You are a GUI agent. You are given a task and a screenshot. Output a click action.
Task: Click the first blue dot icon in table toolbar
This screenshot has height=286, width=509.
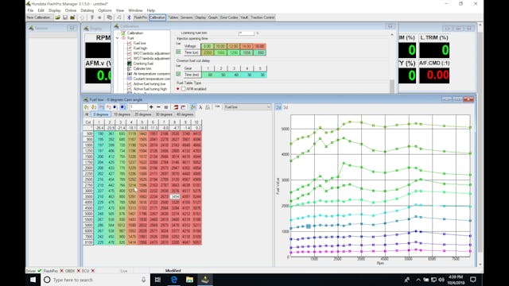[115, 107]
